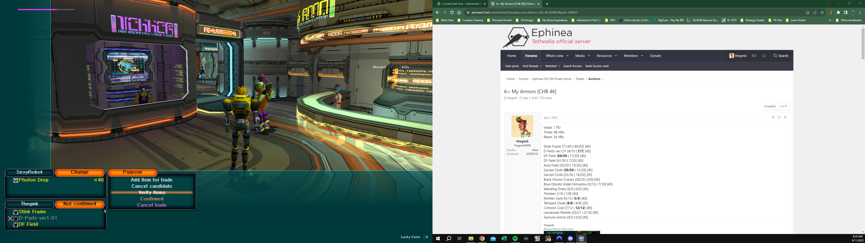Open the browser home page icon
The image size is (865, 243).
459,12
